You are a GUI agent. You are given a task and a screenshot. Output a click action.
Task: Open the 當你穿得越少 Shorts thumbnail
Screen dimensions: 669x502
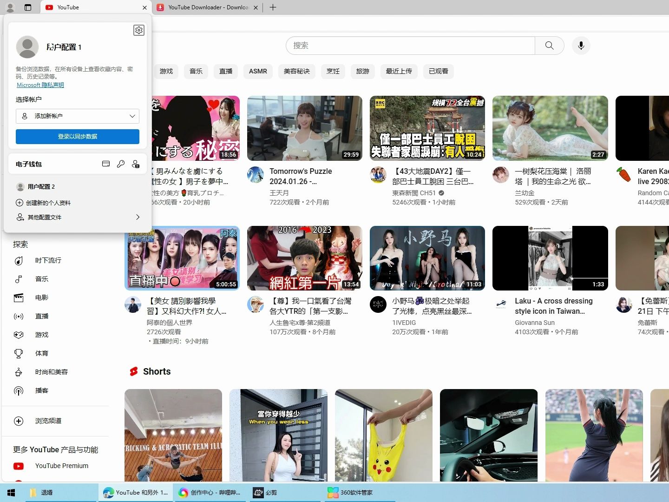point(278,436)
